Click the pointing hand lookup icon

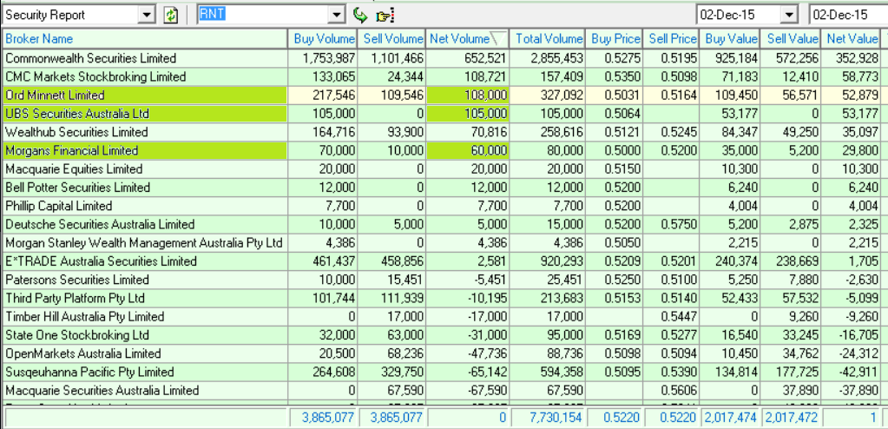click(385, 16)
